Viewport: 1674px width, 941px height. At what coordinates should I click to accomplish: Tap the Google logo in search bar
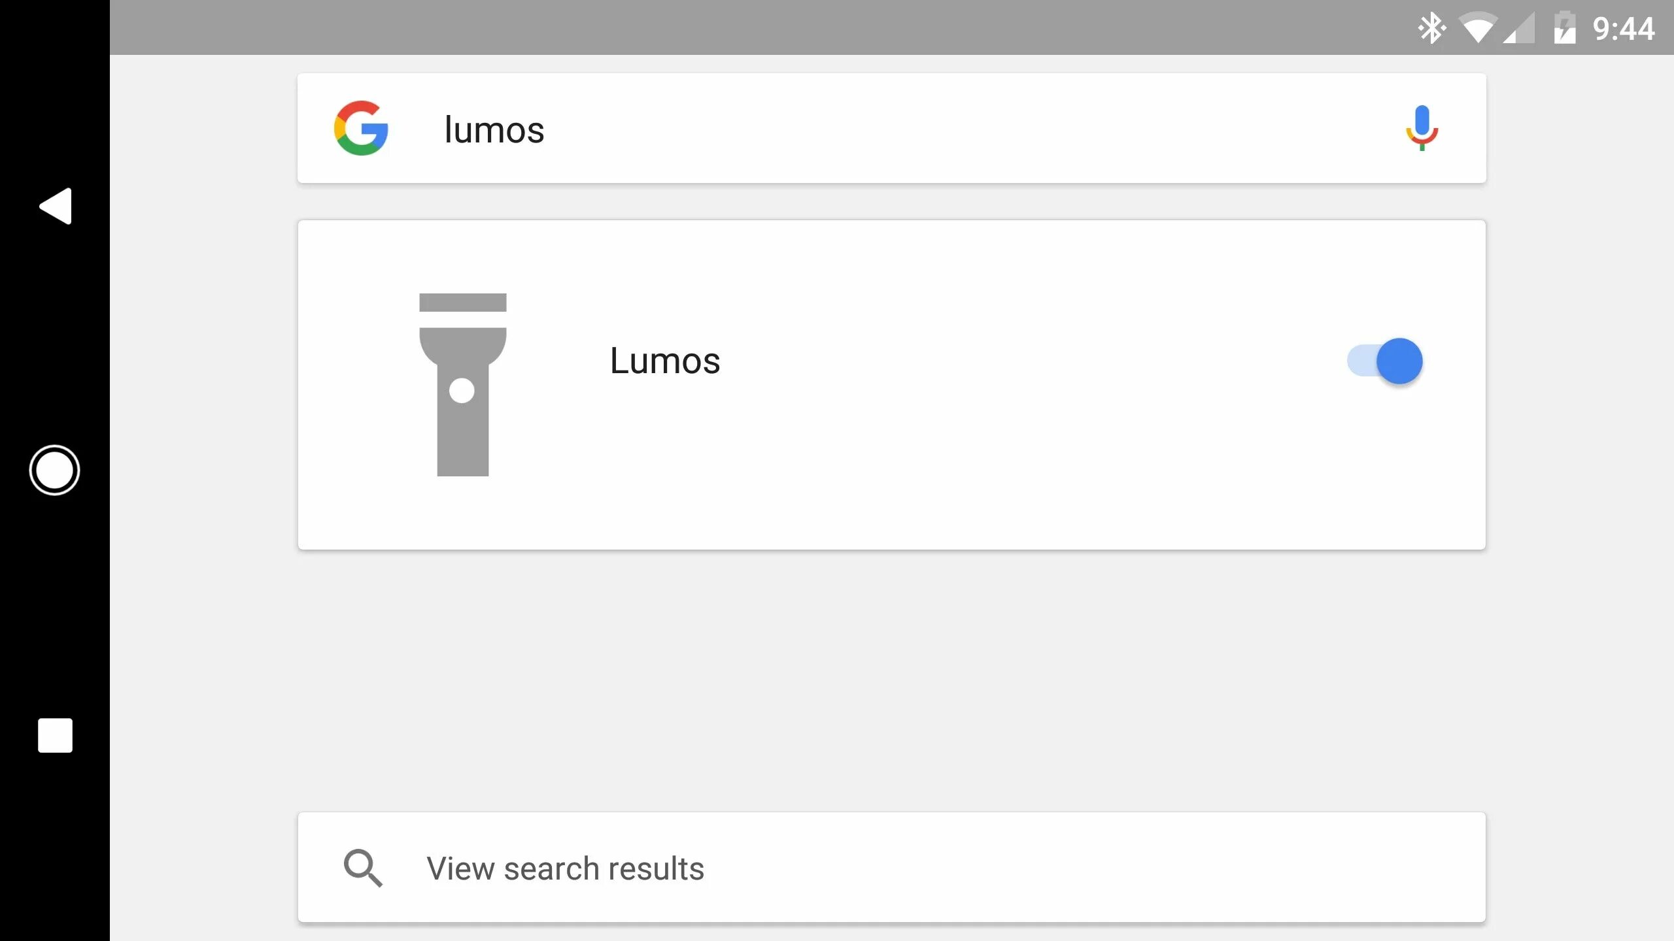click(361, 128)
